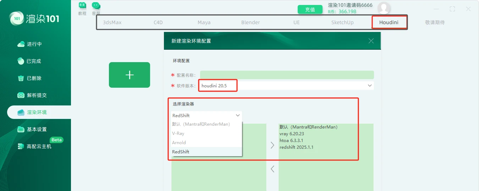Switch to the UE tab
479x191 pixels.
pyautogui.click(x=297, y=22)
